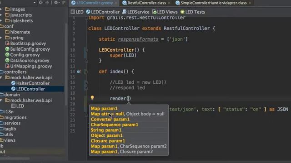The height and width of the screenshot is (163, 291).
Task: Expand the images folder
Action: (x=1, y=9)
